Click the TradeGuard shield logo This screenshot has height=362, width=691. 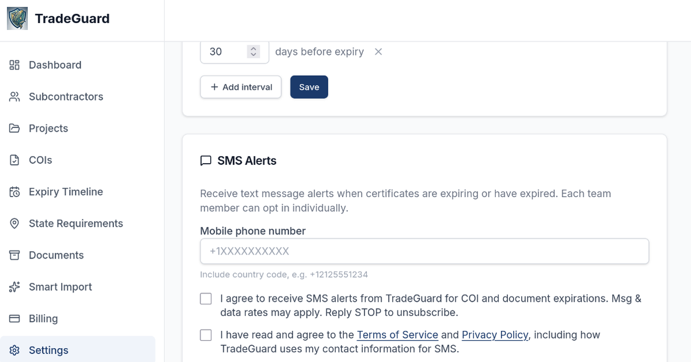(17, 18)
